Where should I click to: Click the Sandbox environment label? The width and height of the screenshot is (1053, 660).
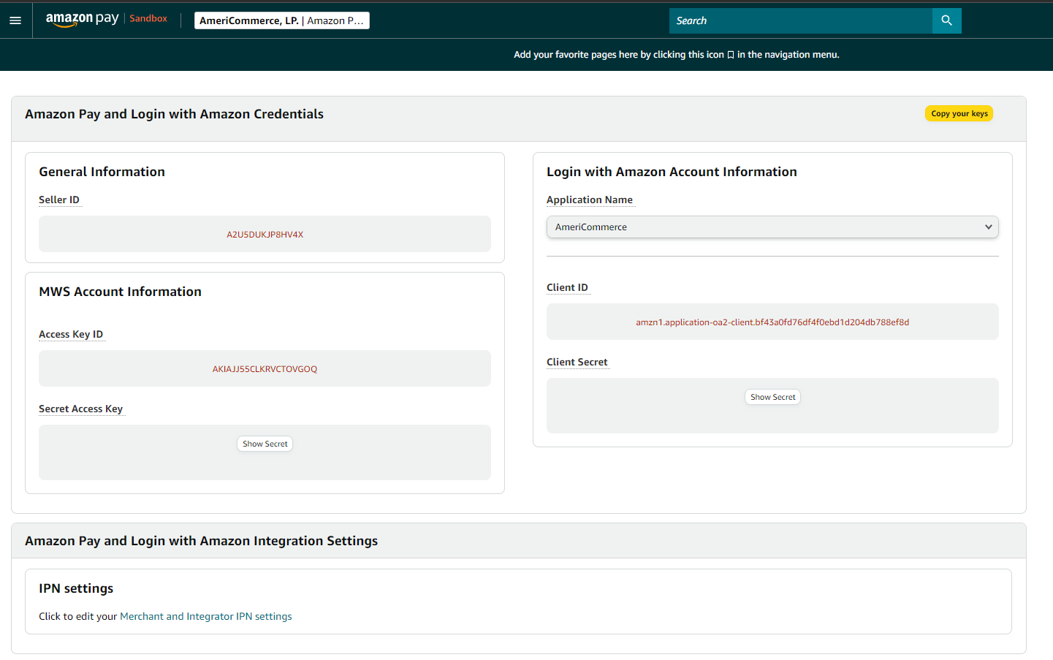(148, 18)
